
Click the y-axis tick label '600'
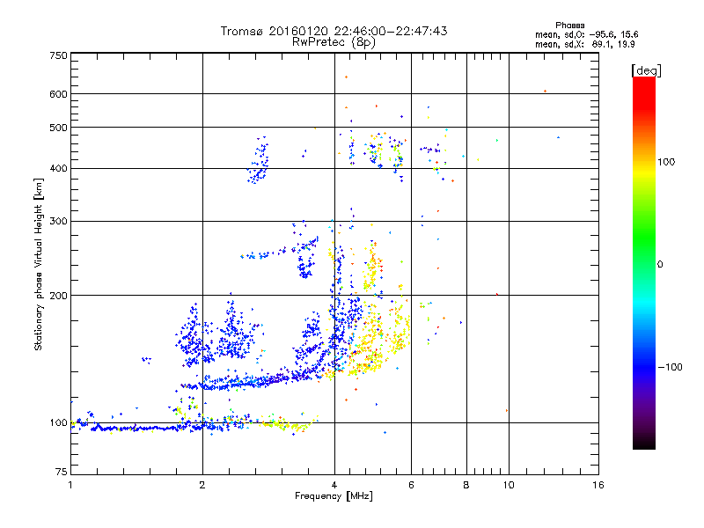point(58,94)
